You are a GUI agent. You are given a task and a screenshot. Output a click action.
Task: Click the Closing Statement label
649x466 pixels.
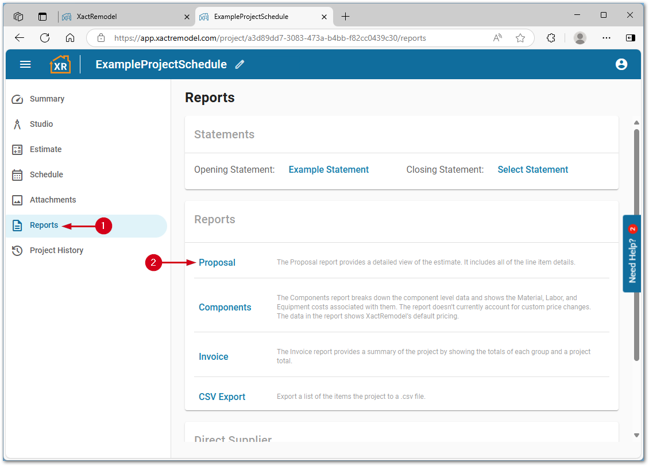tap(445, 169)
